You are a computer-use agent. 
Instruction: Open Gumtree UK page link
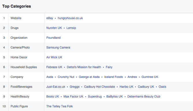click(x=150, y=77)
